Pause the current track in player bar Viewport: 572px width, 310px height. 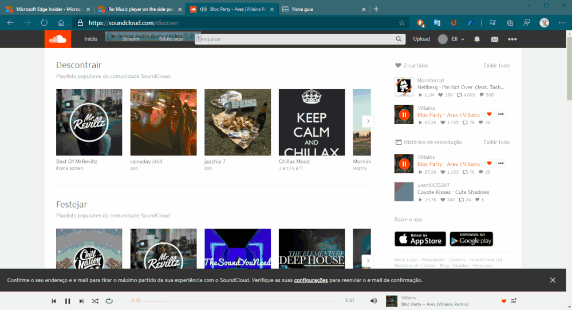point(68,301)
